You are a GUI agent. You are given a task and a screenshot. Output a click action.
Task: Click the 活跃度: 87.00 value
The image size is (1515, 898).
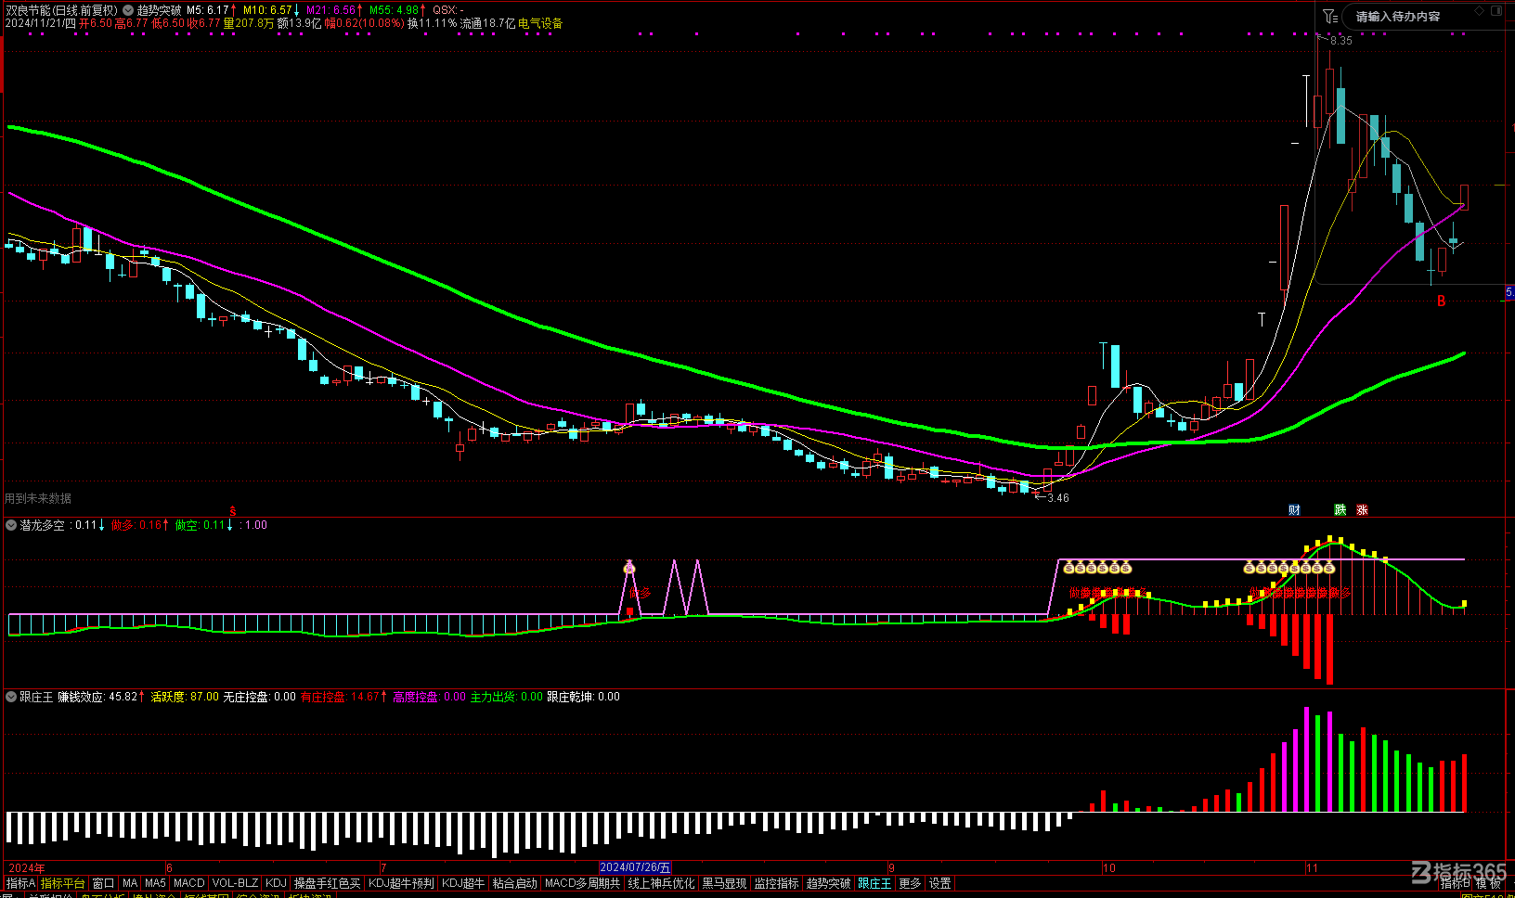tap(185, 697)
